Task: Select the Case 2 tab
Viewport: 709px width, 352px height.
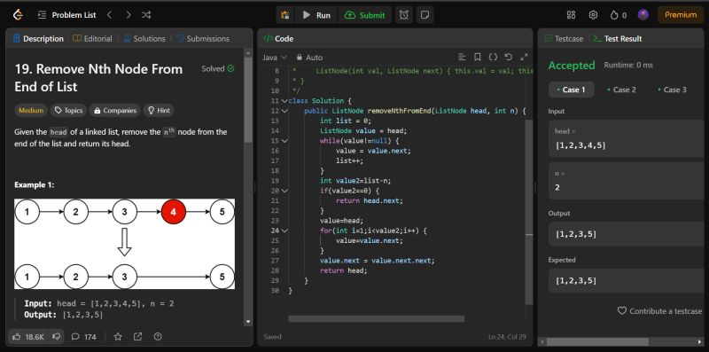Action: click(621, 90)
